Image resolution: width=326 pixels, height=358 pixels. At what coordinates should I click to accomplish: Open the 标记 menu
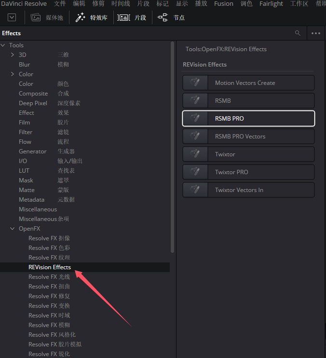(x=163, y=4)
